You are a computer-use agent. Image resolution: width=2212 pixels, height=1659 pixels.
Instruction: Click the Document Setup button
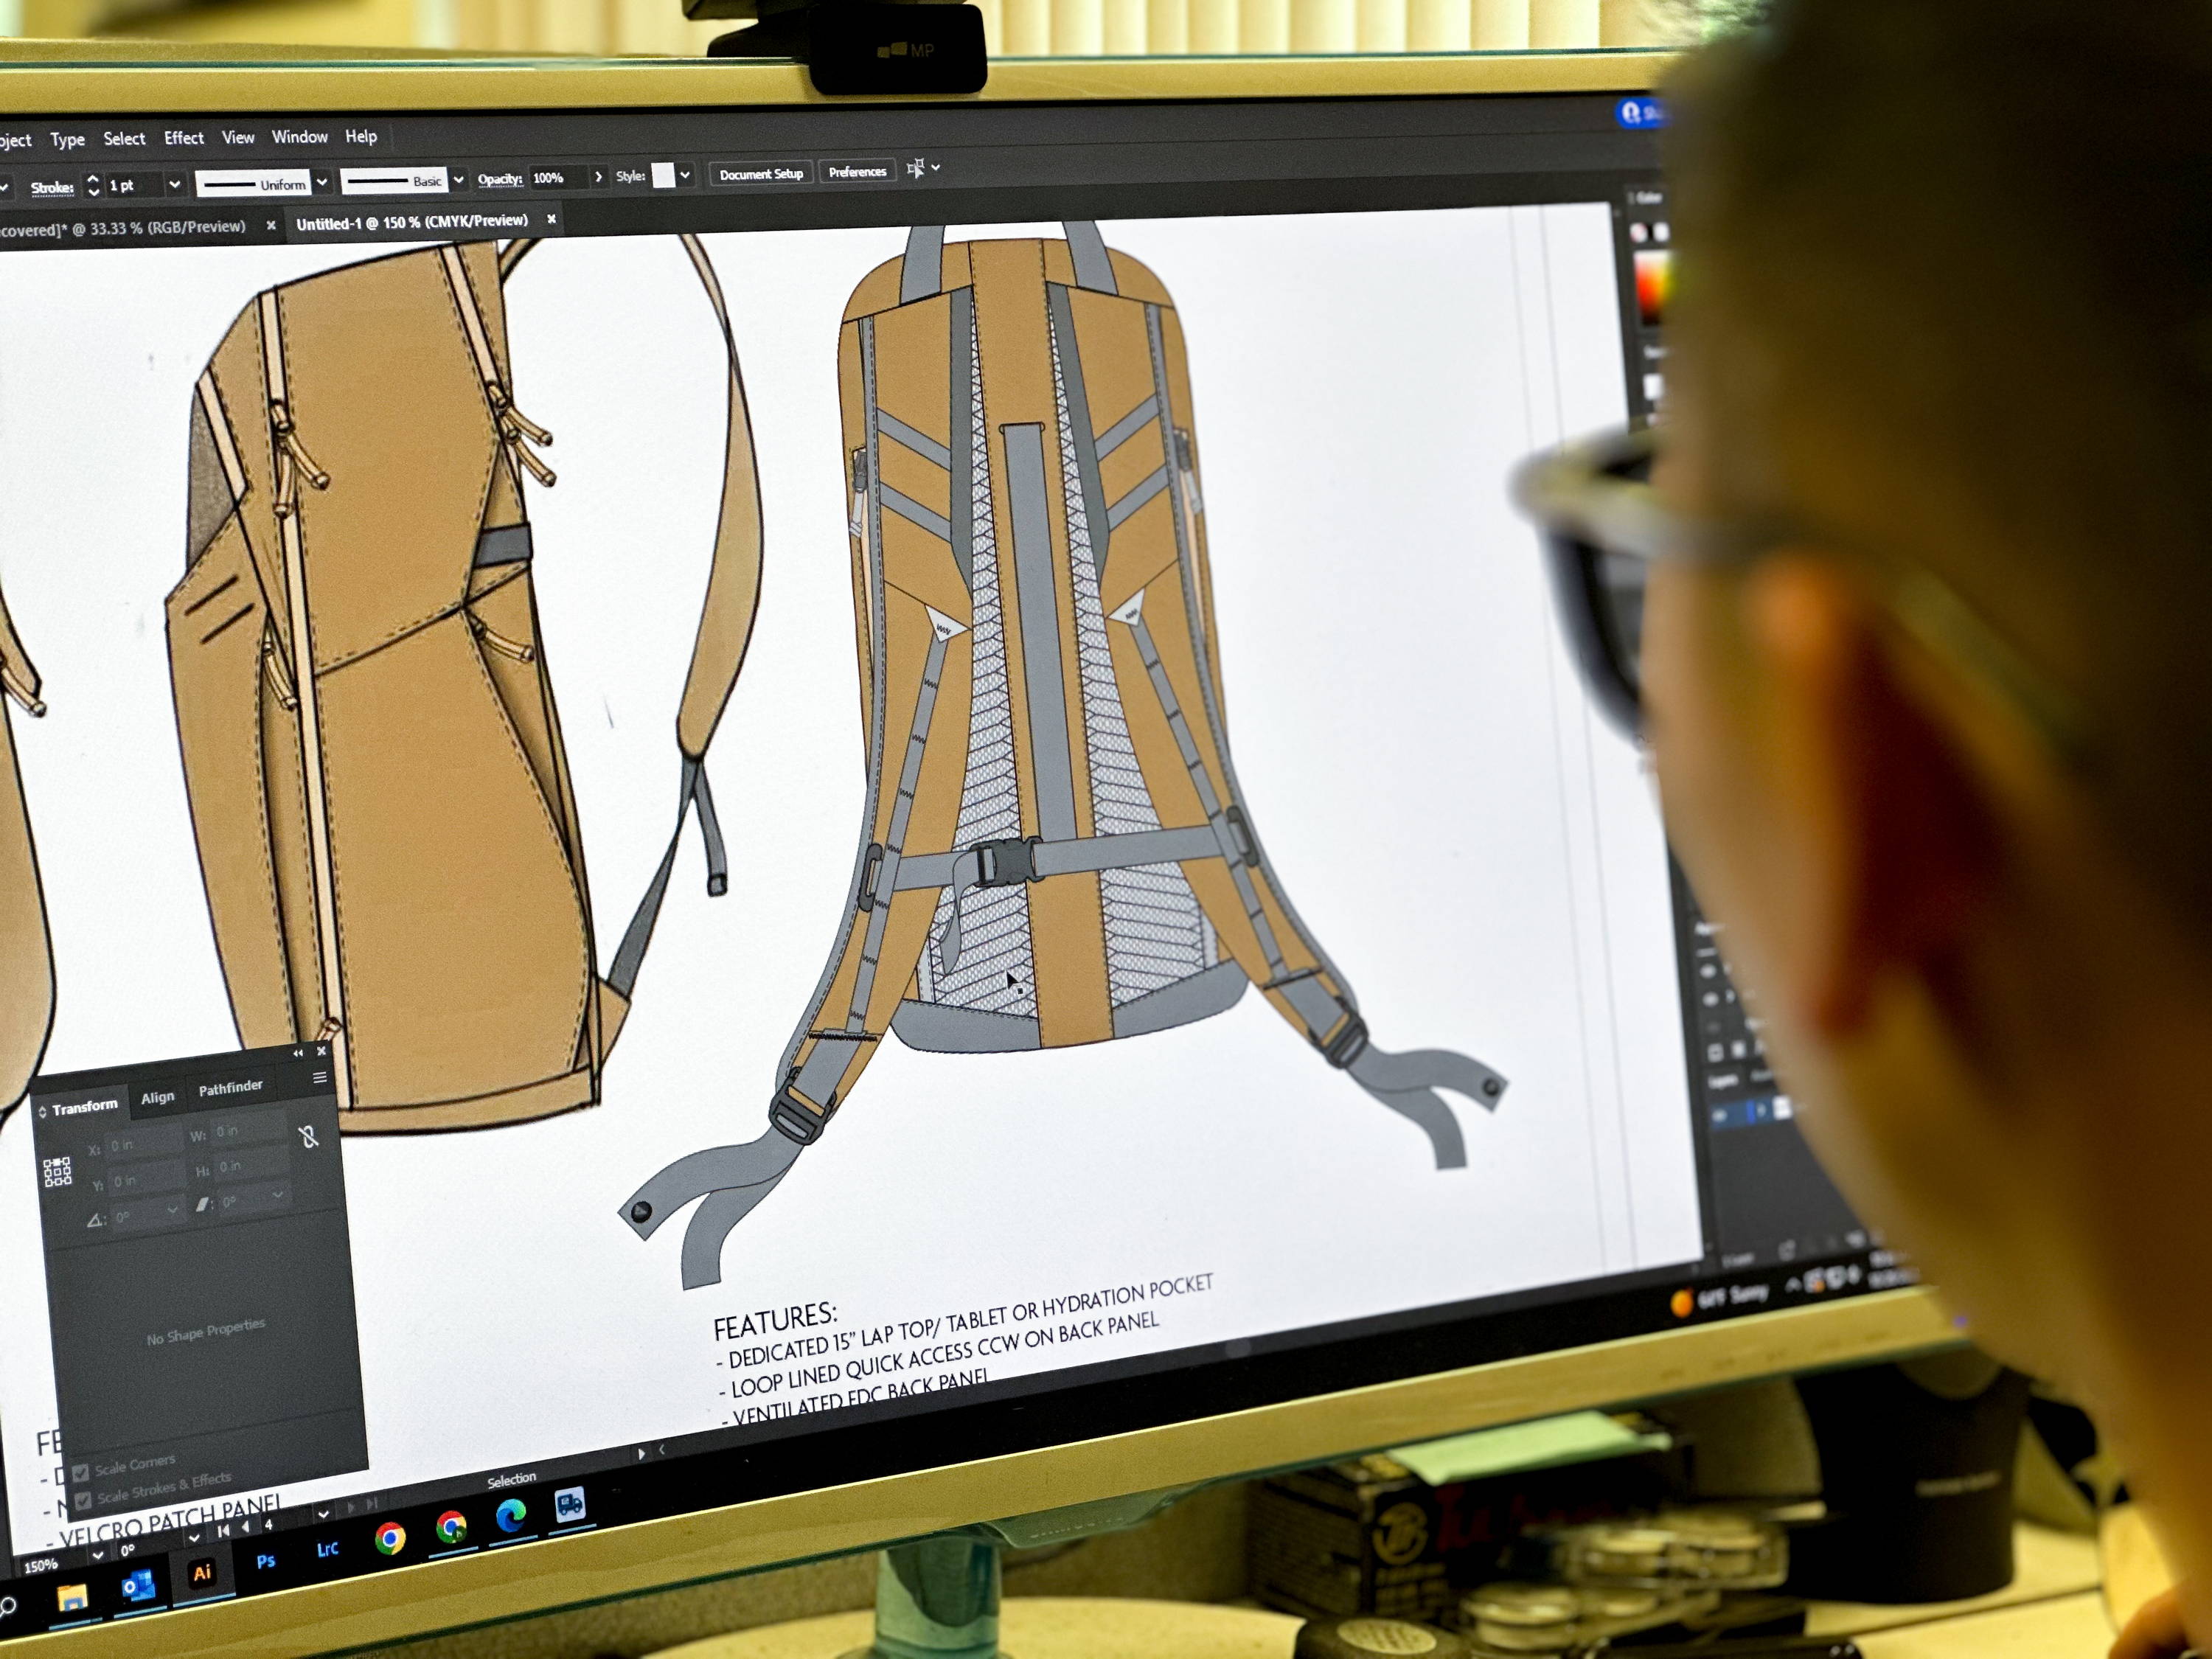[761, 174]
